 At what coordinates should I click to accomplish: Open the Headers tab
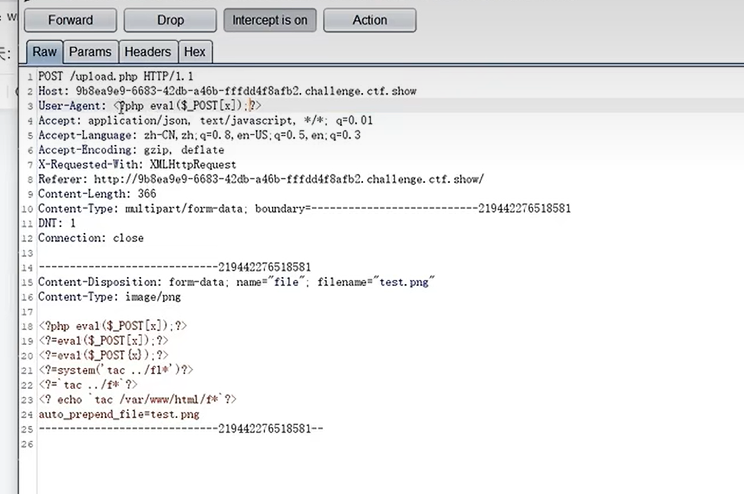[x=147, y=52]
